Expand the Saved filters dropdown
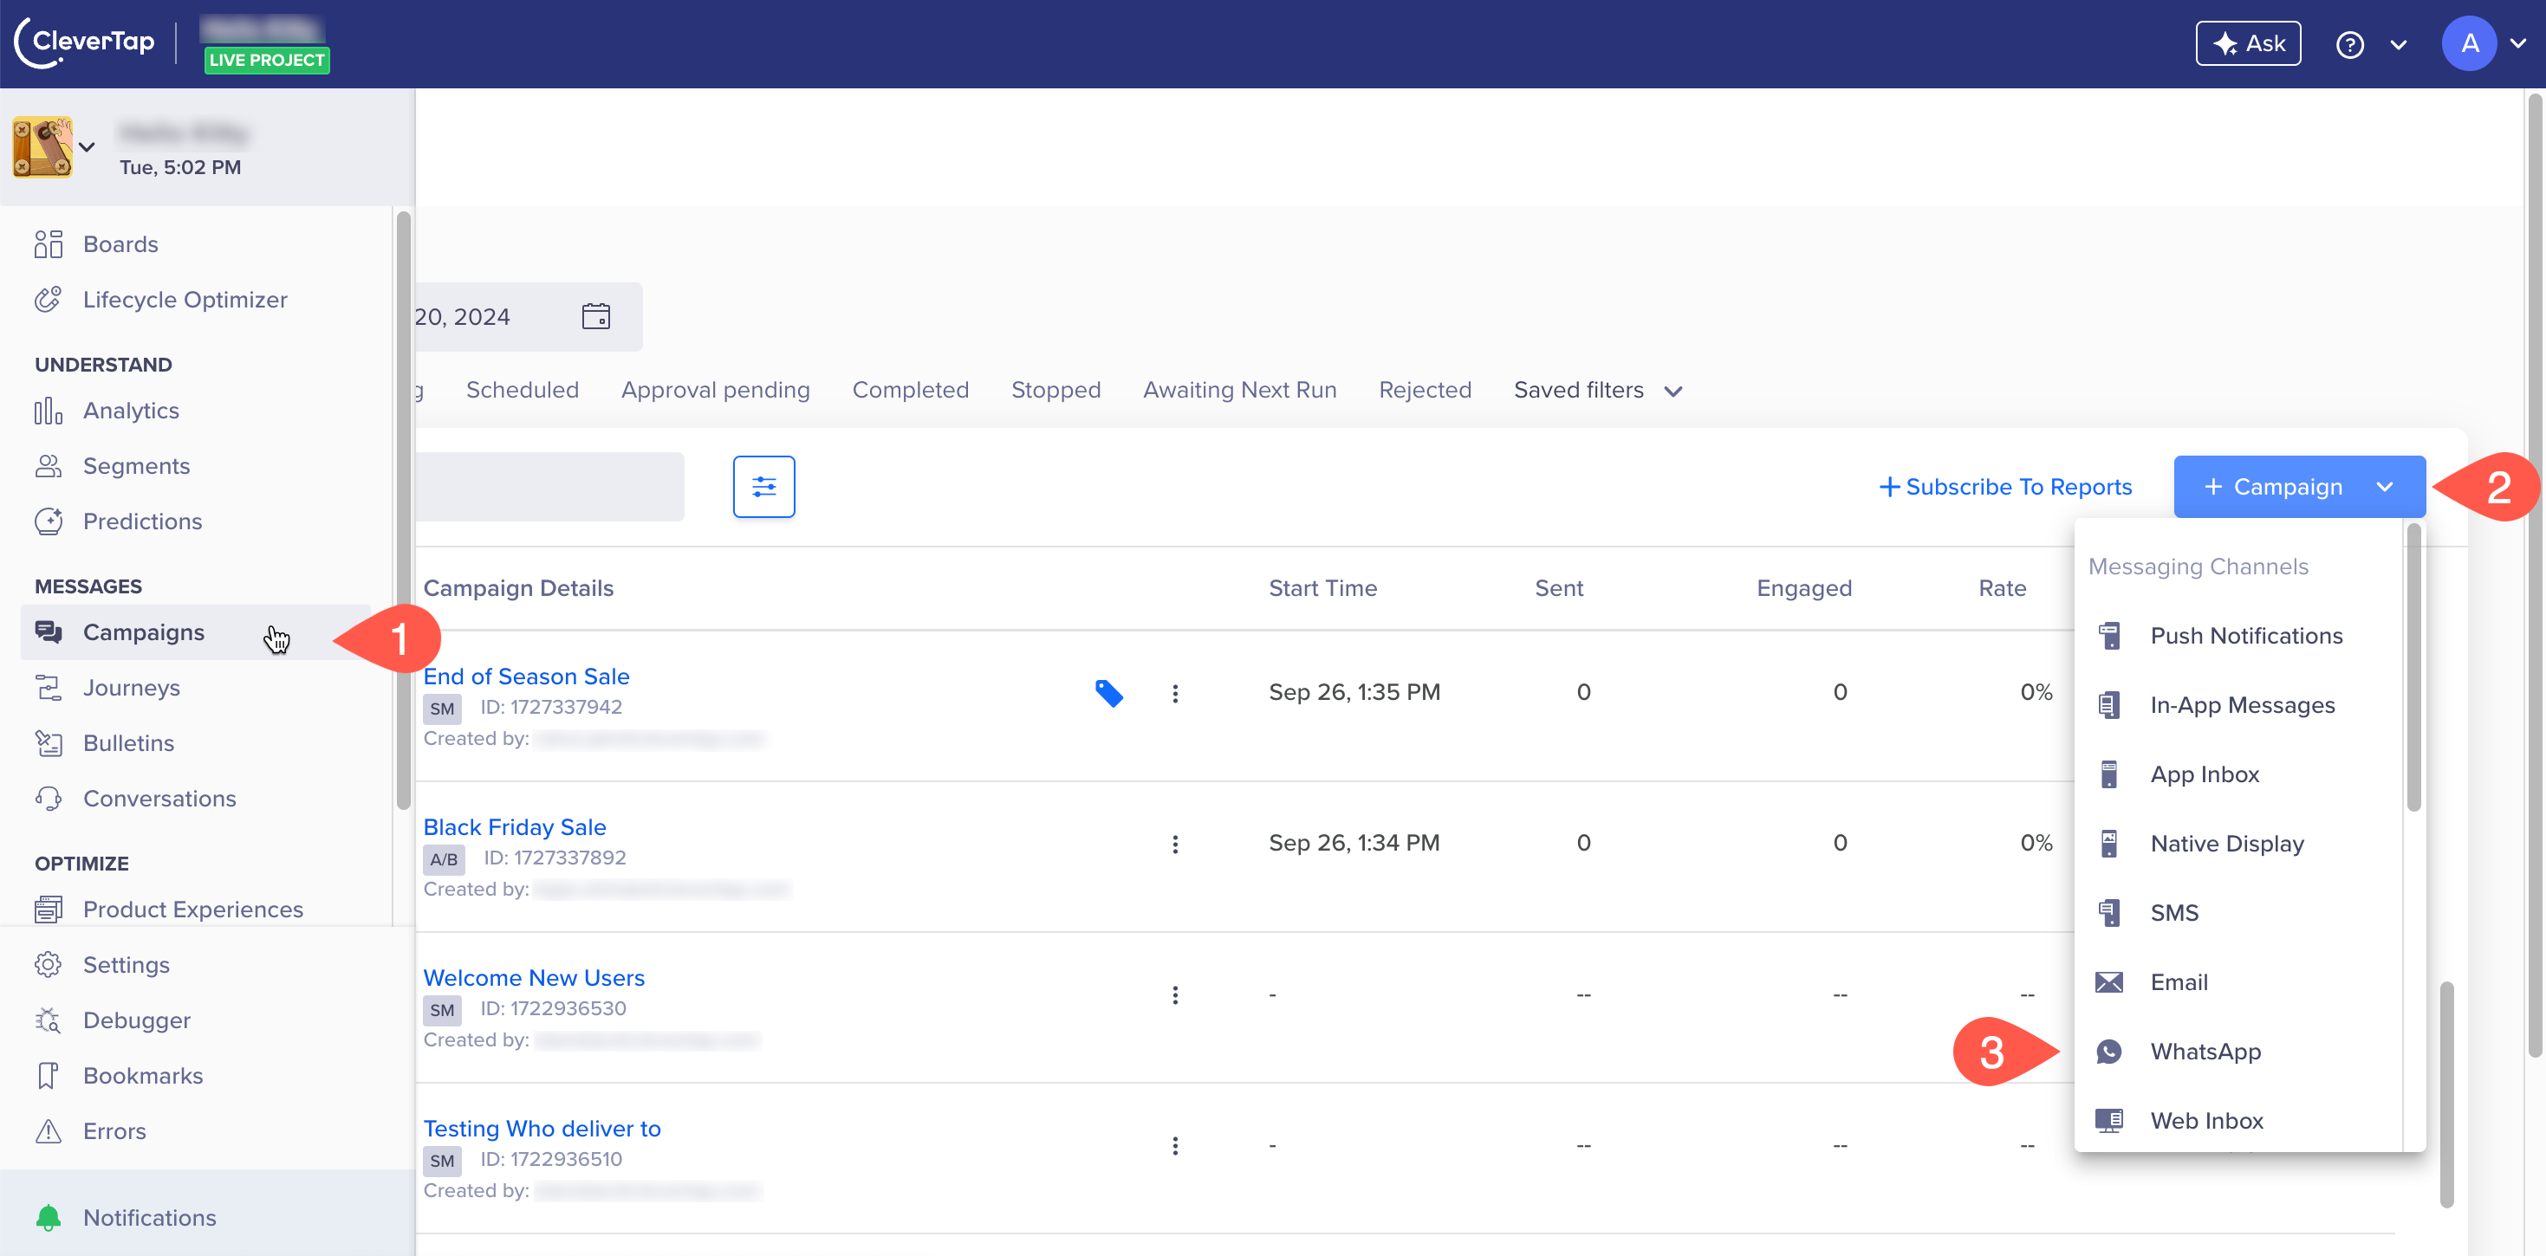2546x1256 pixels. [x=1596, y=391]
